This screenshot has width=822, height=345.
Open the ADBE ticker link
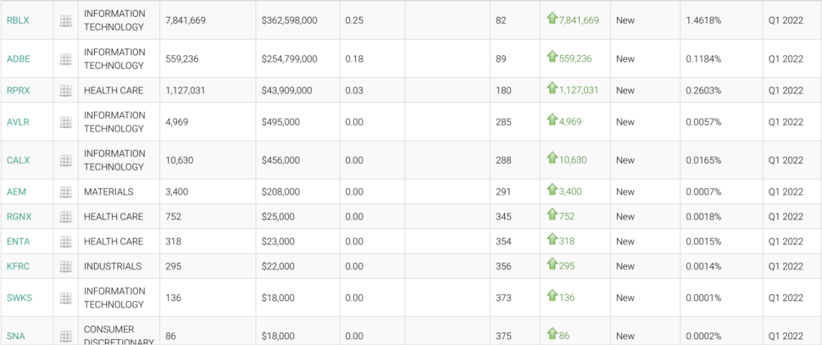[18, 59]
